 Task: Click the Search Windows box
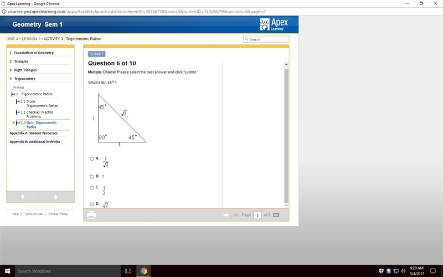click(68, 271)
